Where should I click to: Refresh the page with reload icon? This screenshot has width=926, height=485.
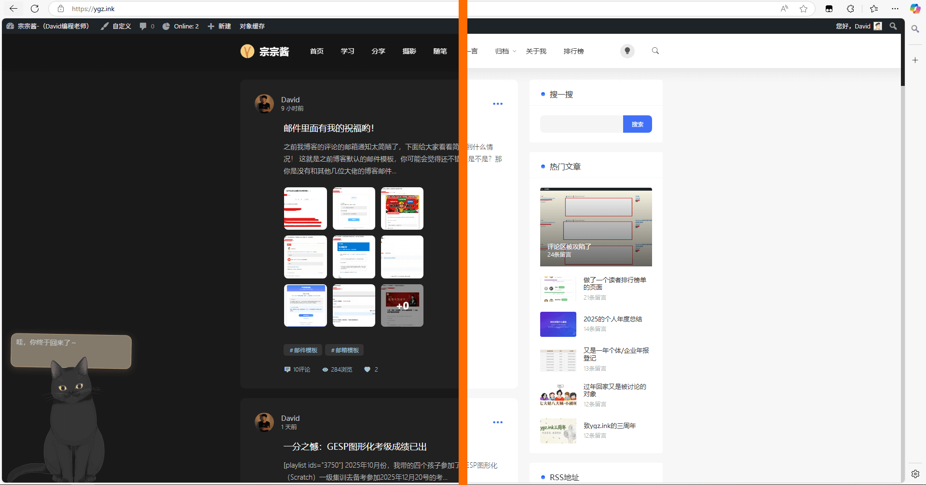(35, 9)
